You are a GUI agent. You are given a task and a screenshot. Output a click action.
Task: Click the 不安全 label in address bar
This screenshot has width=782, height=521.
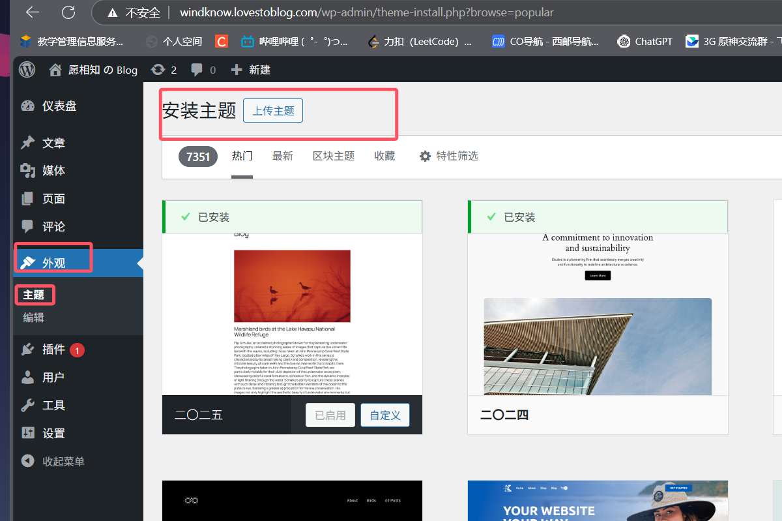click(x=143, y=12)
